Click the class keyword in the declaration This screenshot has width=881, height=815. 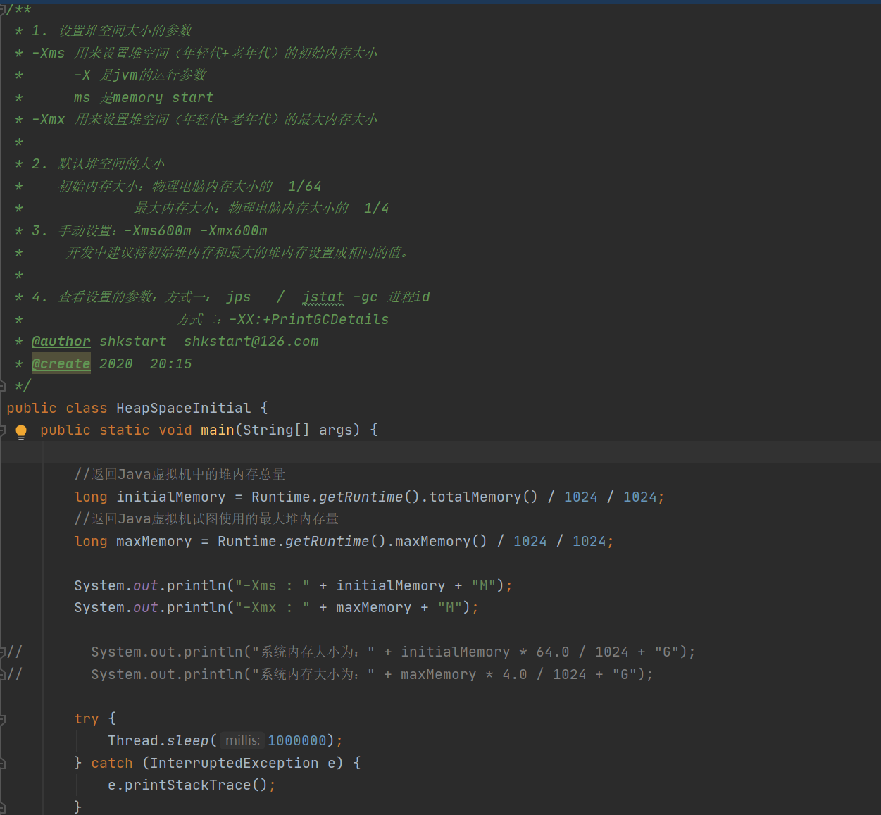87,408
